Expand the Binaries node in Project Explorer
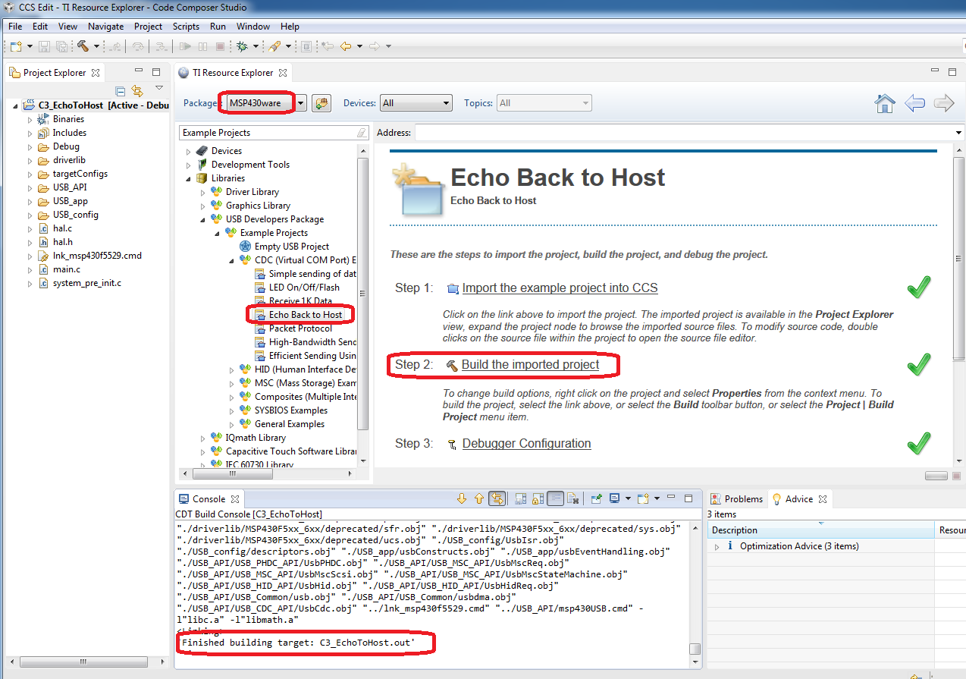 click(x=30, y=119)
